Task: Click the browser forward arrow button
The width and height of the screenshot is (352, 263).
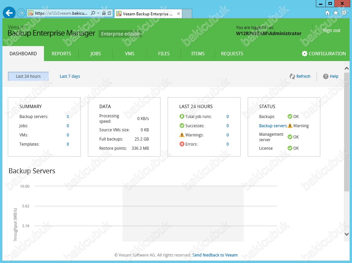Action: (x=21, y=13)
